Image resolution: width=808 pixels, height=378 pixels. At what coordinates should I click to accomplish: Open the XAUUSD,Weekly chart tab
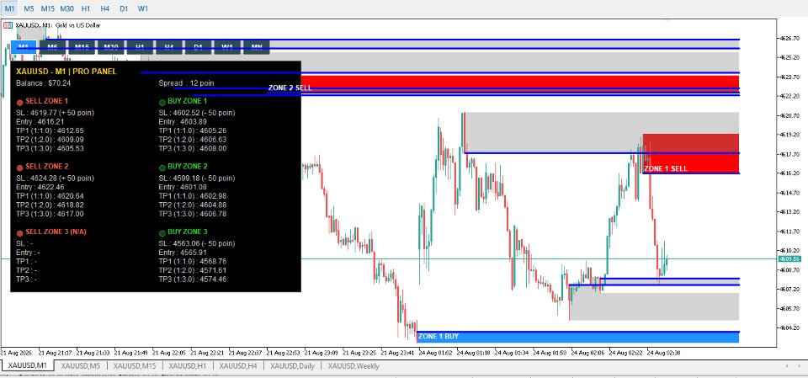pos(353,366)
